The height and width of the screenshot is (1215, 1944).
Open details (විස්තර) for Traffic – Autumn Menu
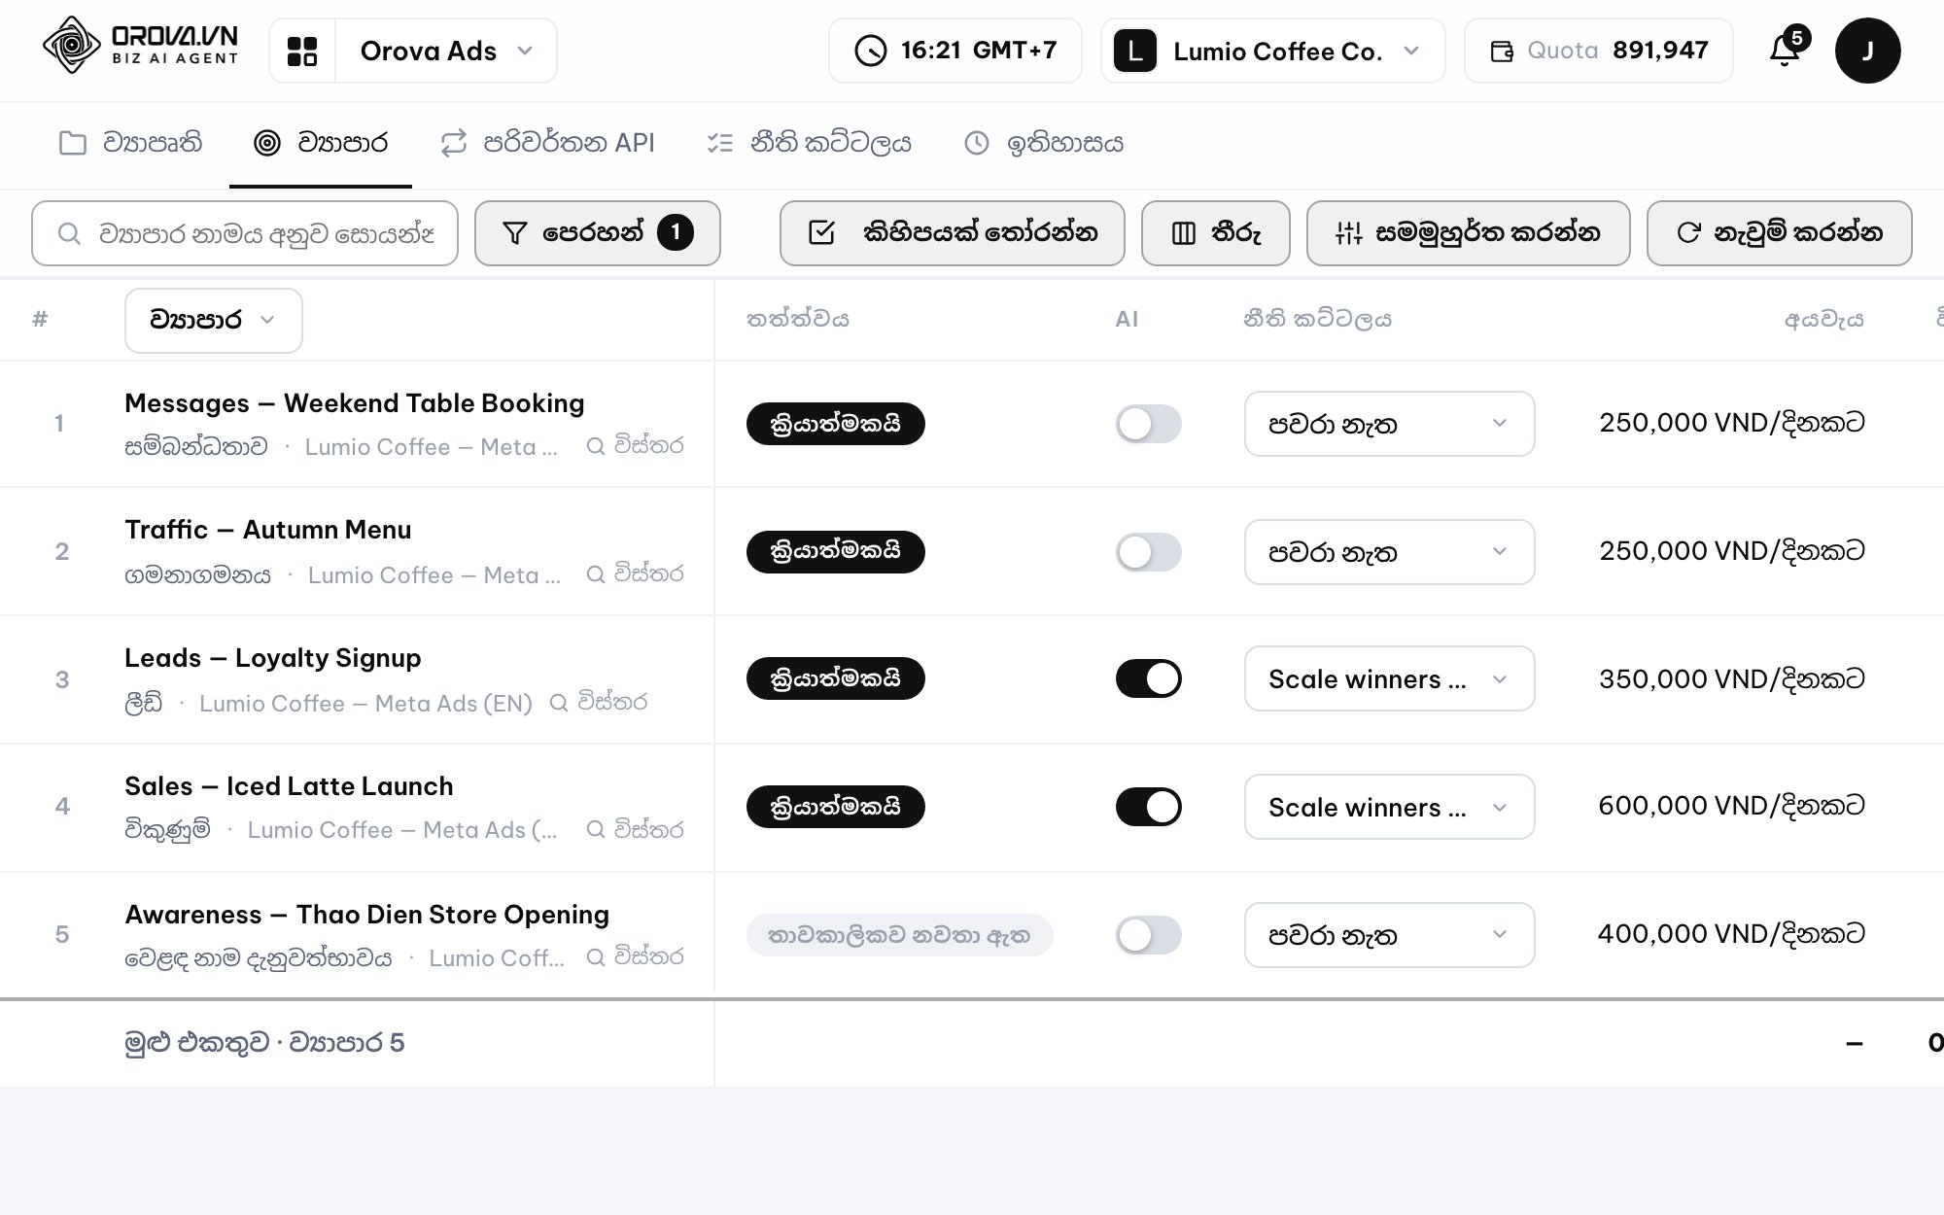pyautogui.click(x=636, y=574)
